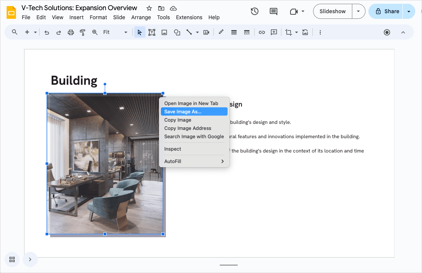Undo the last action

pyautogui.click(x=46, y=32)
